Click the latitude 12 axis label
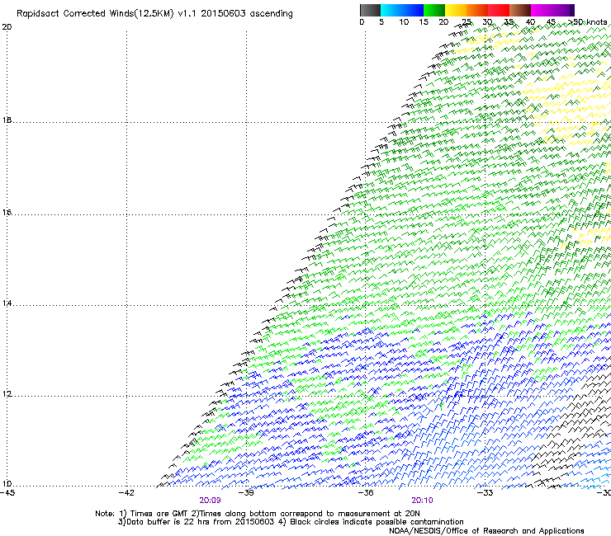 pyautogui.click(x=7, y=394)
